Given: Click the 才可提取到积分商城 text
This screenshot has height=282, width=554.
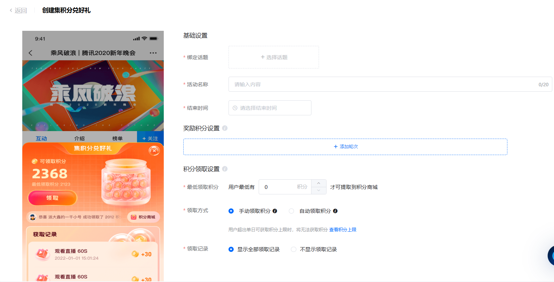Looking at the screenshot, I should click(354, 187).
